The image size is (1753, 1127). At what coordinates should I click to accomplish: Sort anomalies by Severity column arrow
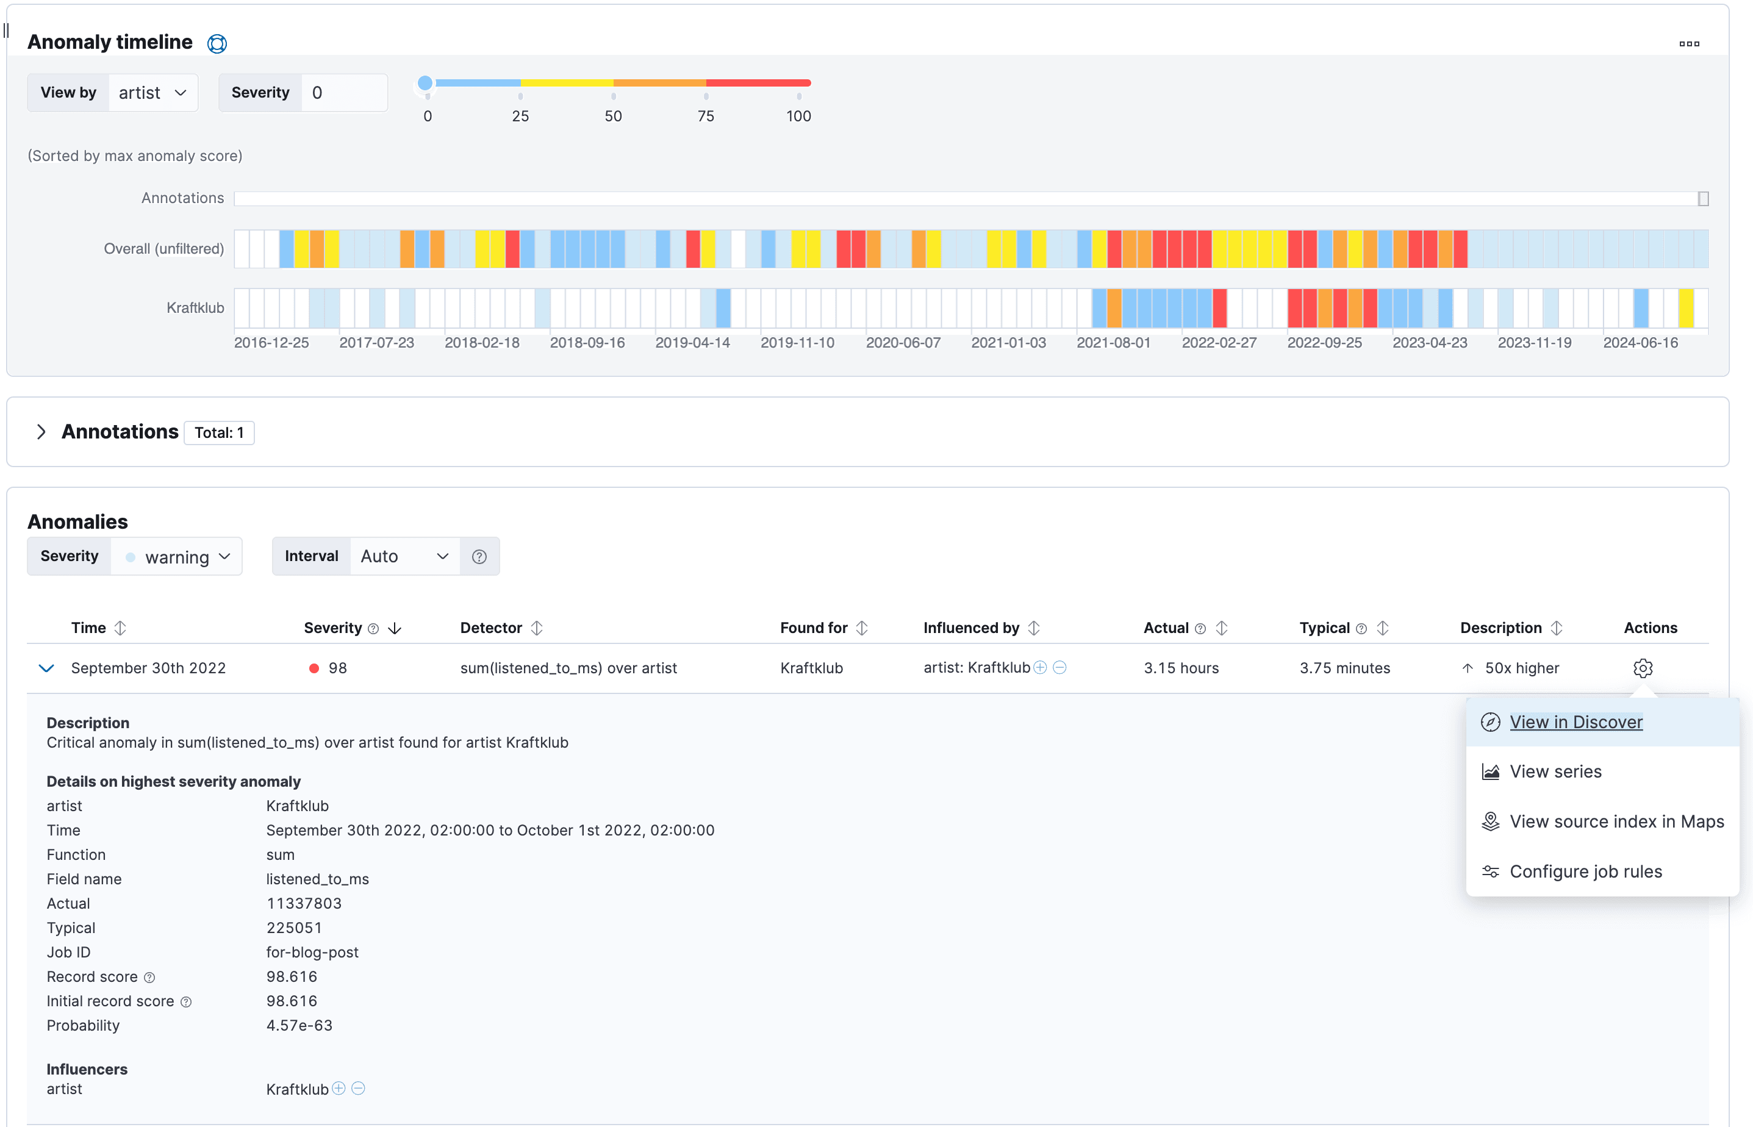point(395,629)
